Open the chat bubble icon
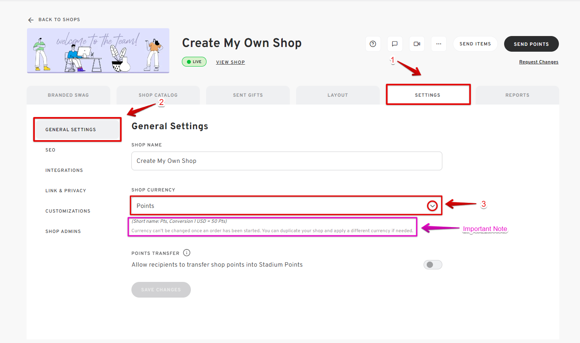The height and width of the screenshot is (343, 580). click(x=395, y=44)
